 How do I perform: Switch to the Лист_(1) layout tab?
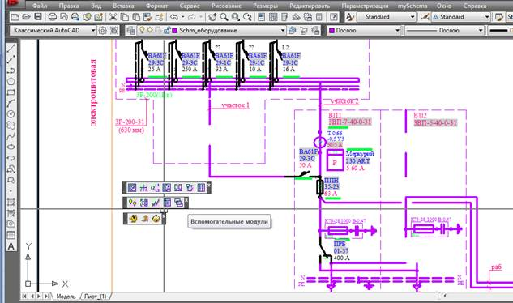pyautogui.click(x=95, y=297)
